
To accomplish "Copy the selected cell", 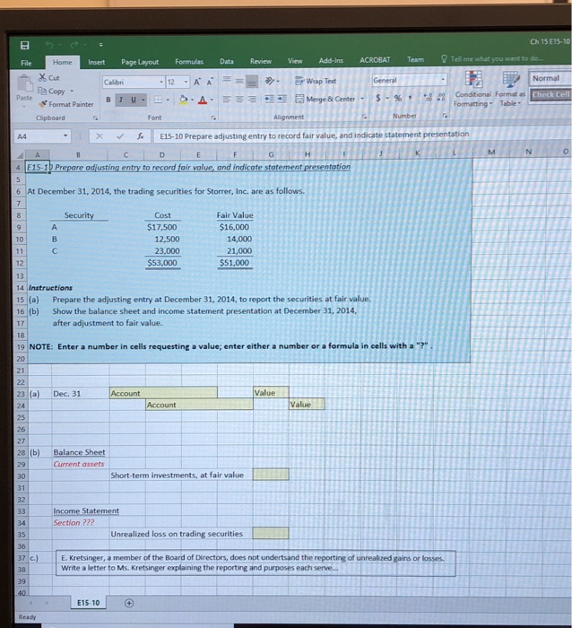I will click(52, 92).
